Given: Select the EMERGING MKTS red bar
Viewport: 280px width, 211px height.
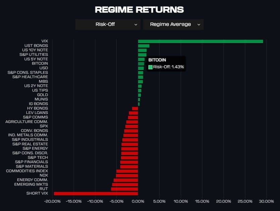Looking at the screenshot, I should (125, 184).
